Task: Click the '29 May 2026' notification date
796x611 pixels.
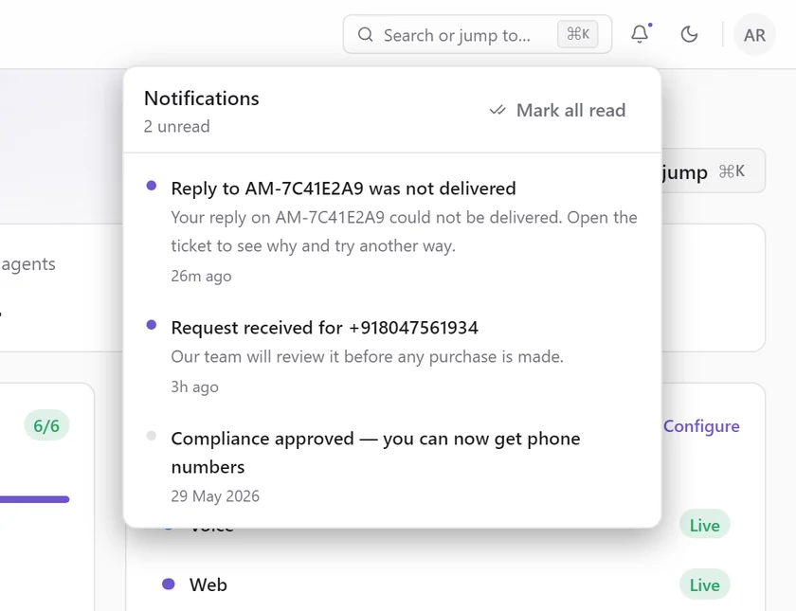Action: click(x=215, y=495)
